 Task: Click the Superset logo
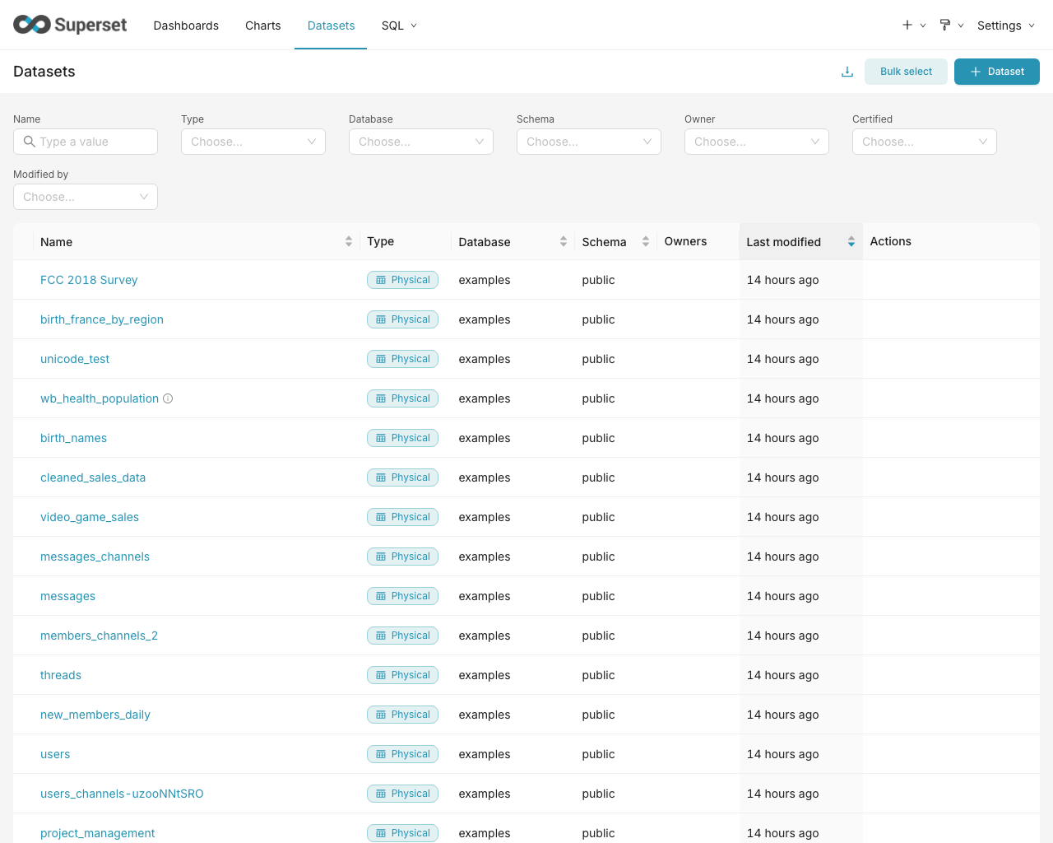(70, 25)
